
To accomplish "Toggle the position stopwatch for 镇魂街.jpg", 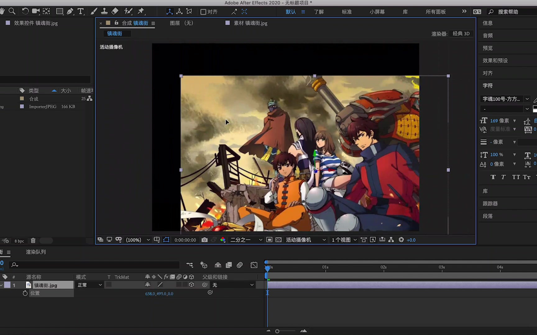I will pos(25,293).
